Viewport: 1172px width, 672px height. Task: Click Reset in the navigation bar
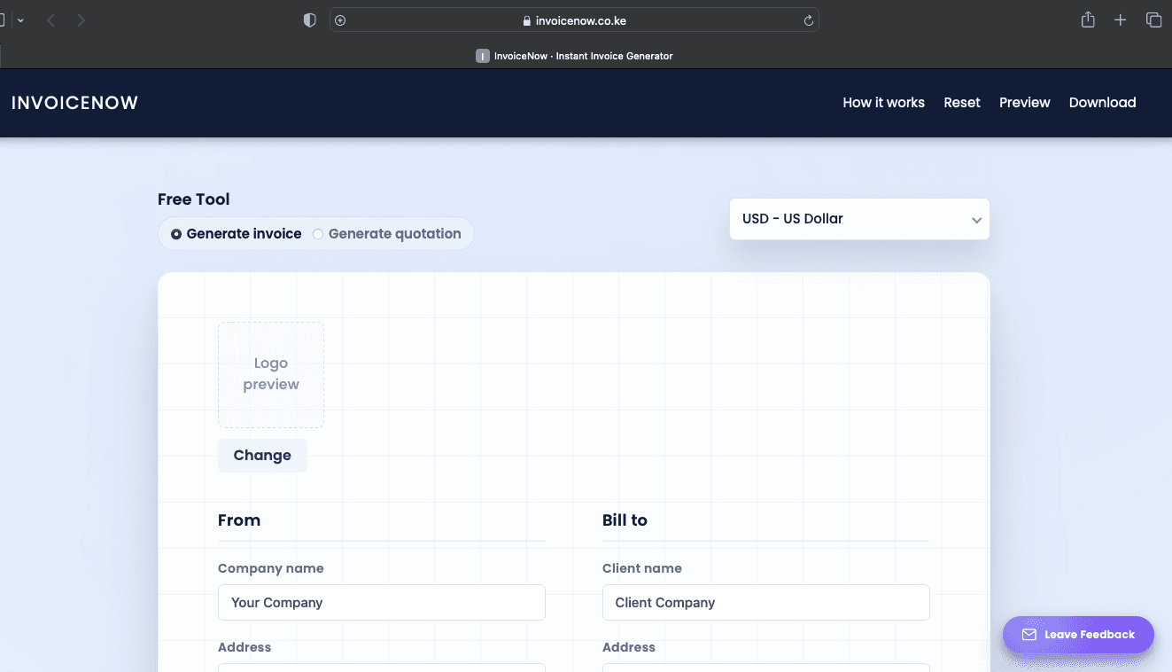click(x=962, y=102)
